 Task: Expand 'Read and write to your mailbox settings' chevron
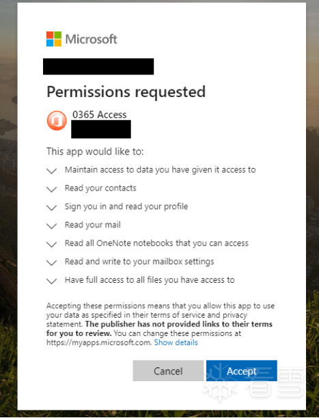(x=51, y=263)
